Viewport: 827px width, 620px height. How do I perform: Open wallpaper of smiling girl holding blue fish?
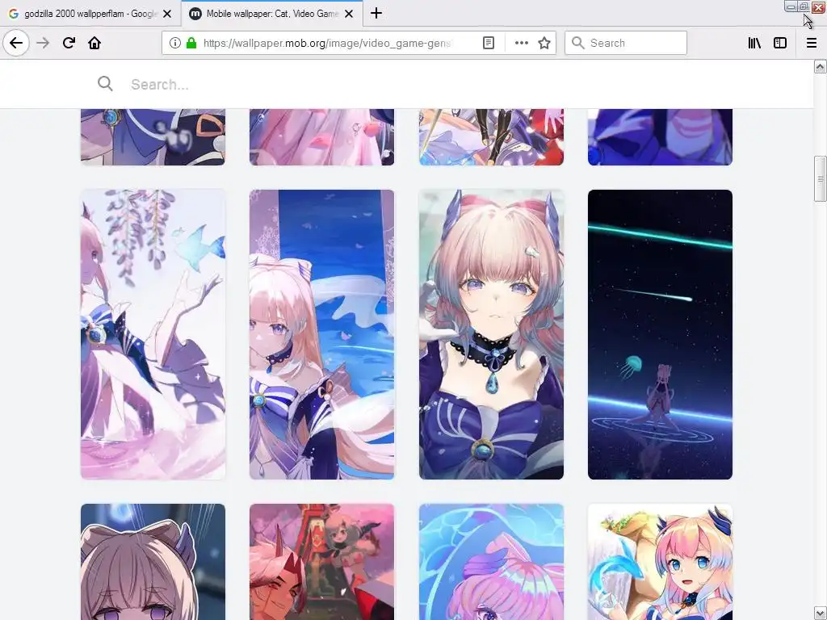(x=660, y=562)
